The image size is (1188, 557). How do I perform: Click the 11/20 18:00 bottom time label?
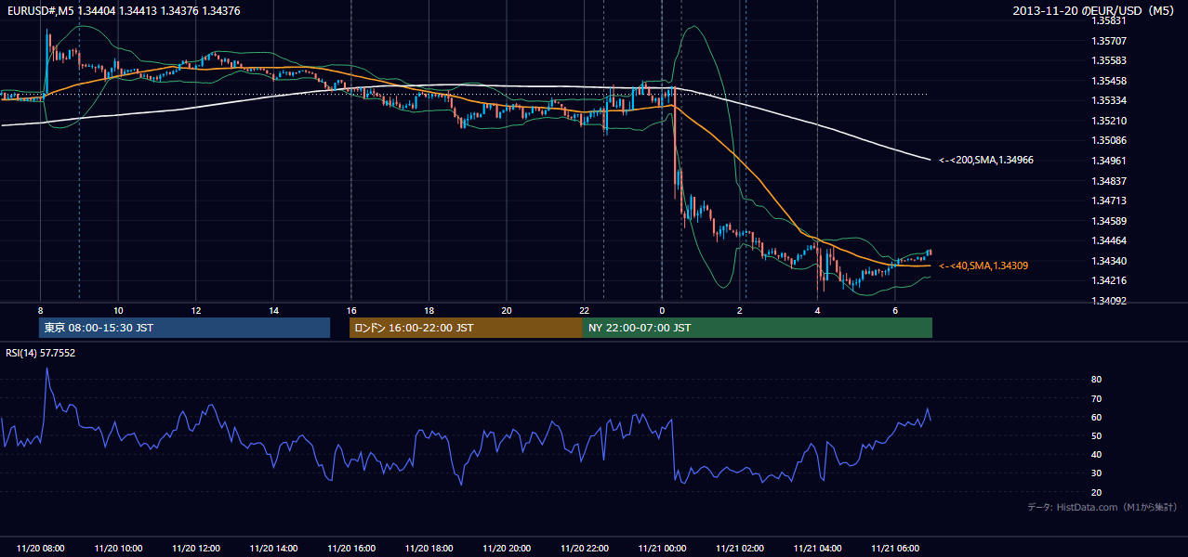429,549
